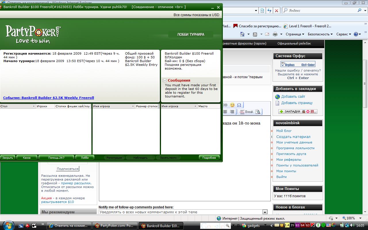368x230 pixels.
Task: Sort by the Стол column header
Action: pyautogui.click(x=18, y=106)
